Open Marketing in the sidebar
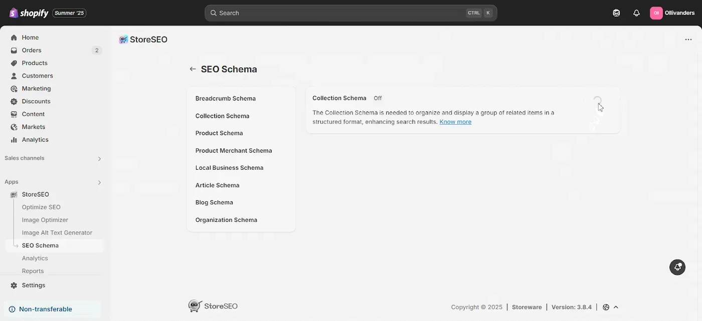The height and width of the screenshot is (321, 702). click(36, 89)
